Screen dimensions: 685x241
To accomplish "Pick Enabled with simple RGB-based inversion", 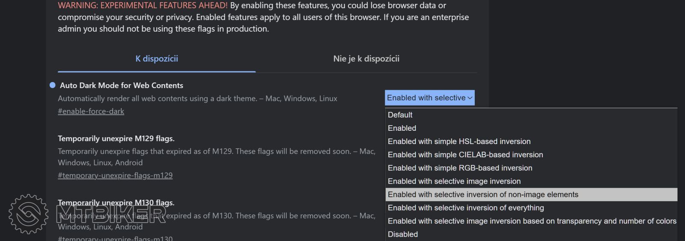I will 460,168.
